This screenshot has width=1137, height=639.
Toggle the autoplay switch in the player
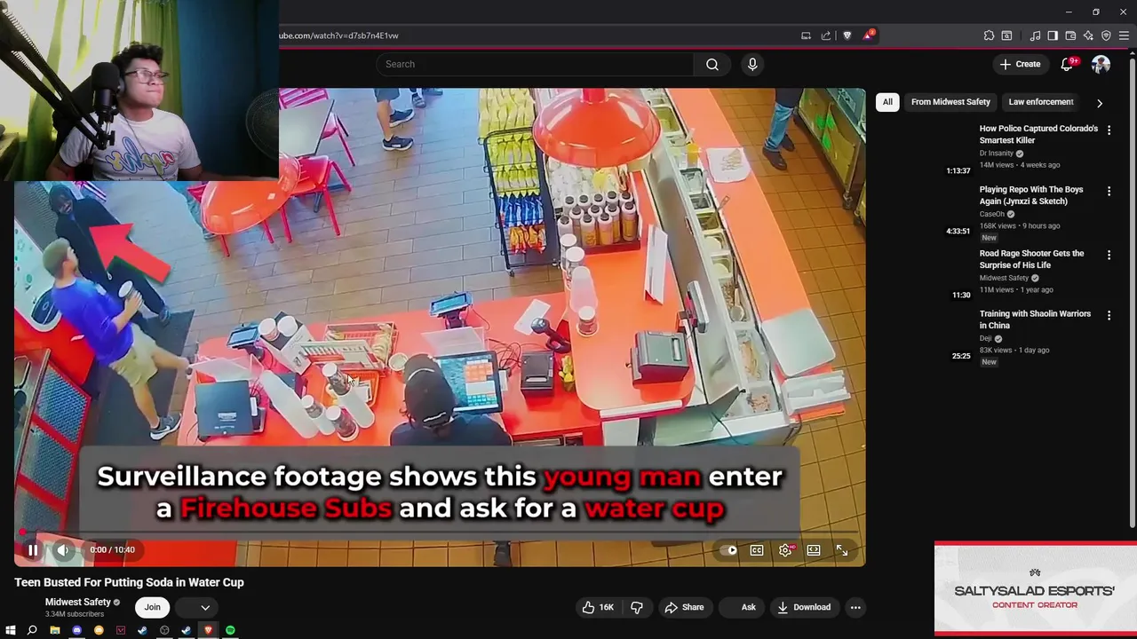pos(729,550)
